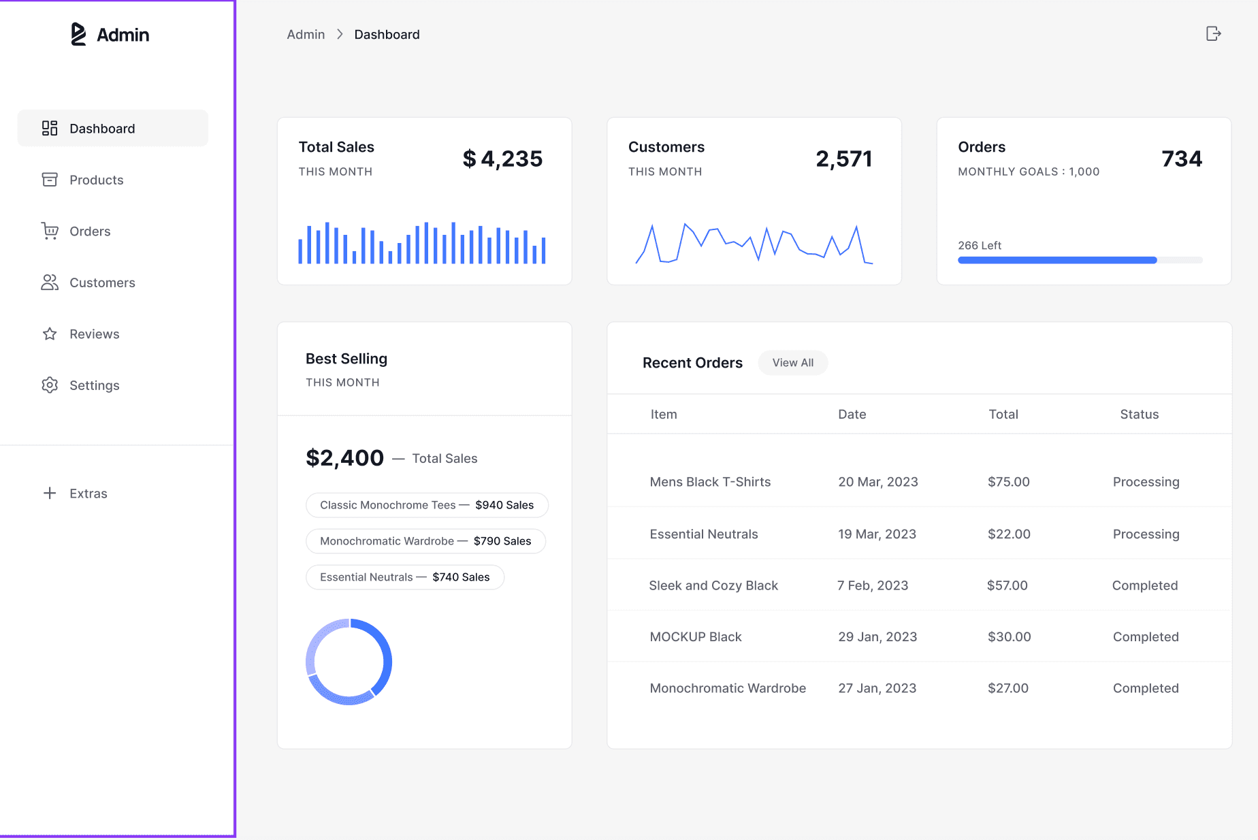Click the Classic Monochrome Tees sales chip
The width and height of the screenshot is (1258, 840).
(427, 505)
